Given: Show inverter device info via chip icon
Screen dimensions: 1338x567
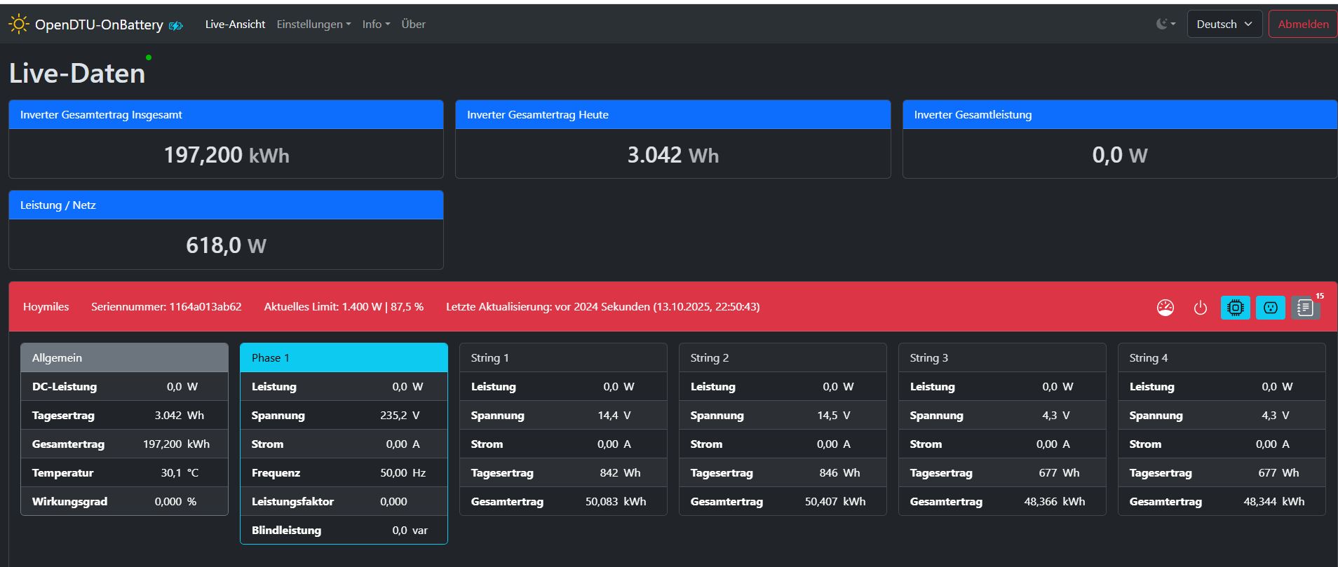Looking at the screenshot, I should pos(1235,308).
